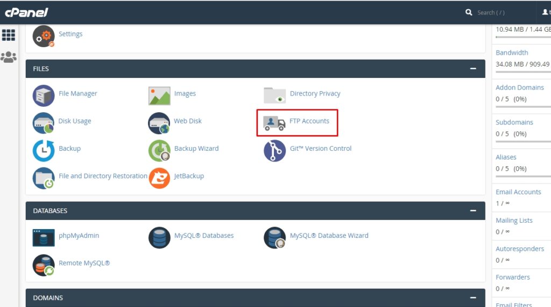Click the File Manager icon
This screenshot has width=551, height=307.
click(44, 96)
